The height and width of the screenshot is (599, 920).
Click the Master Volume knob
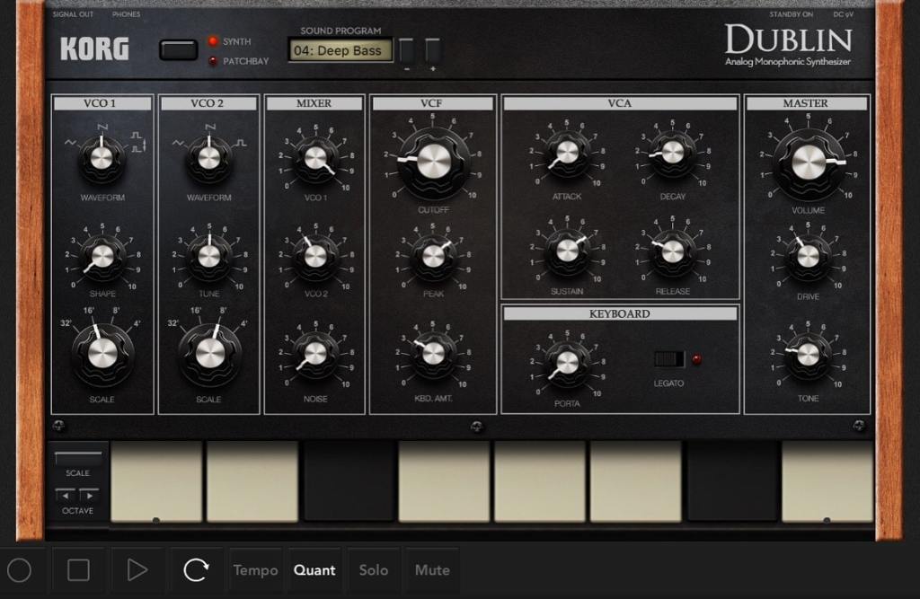806,162
